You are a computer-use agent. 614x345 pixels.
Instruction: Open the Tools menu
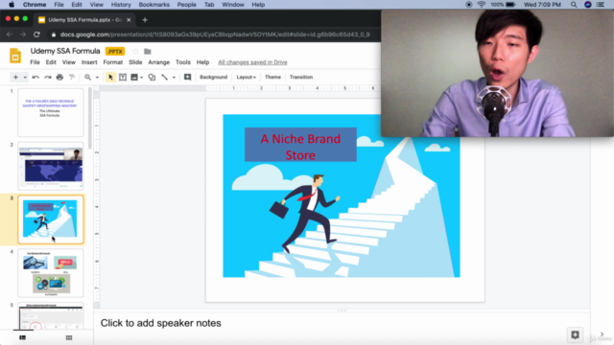click(x=183, y=62)
